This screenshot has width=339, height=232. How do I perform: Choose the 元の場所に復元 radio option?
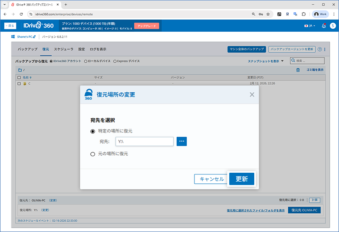93,154
